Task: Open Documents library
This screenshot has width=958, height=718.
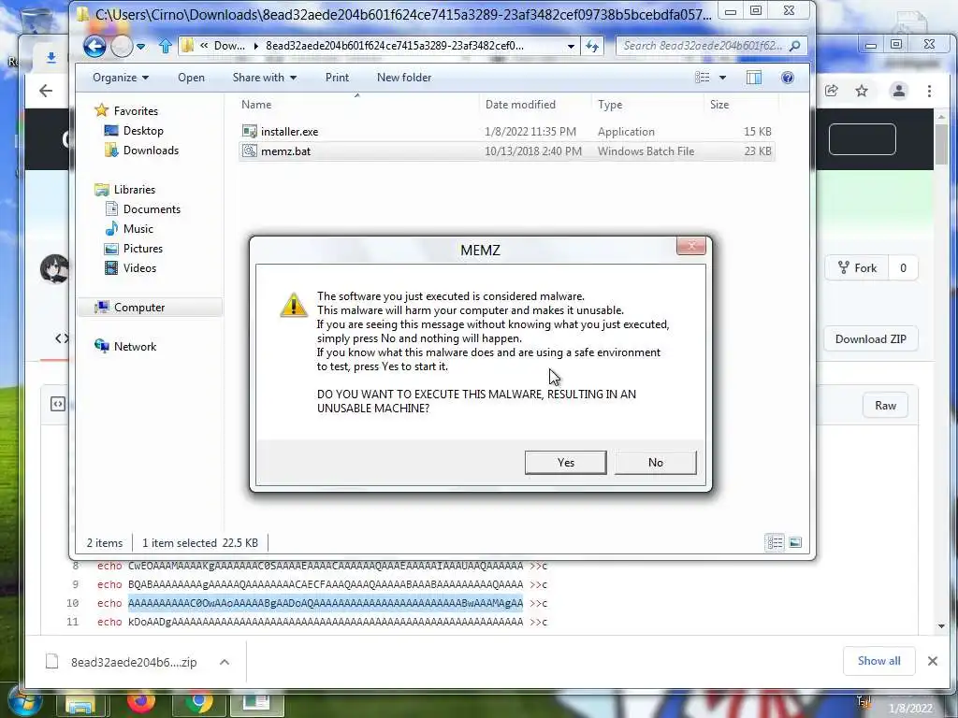Action: (152, 208)
